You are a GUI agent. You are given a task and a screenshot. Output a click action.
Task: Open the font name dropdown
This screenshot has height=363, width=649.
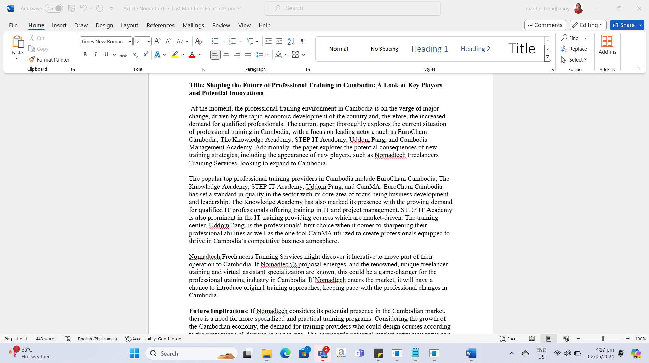pos(130,41)
